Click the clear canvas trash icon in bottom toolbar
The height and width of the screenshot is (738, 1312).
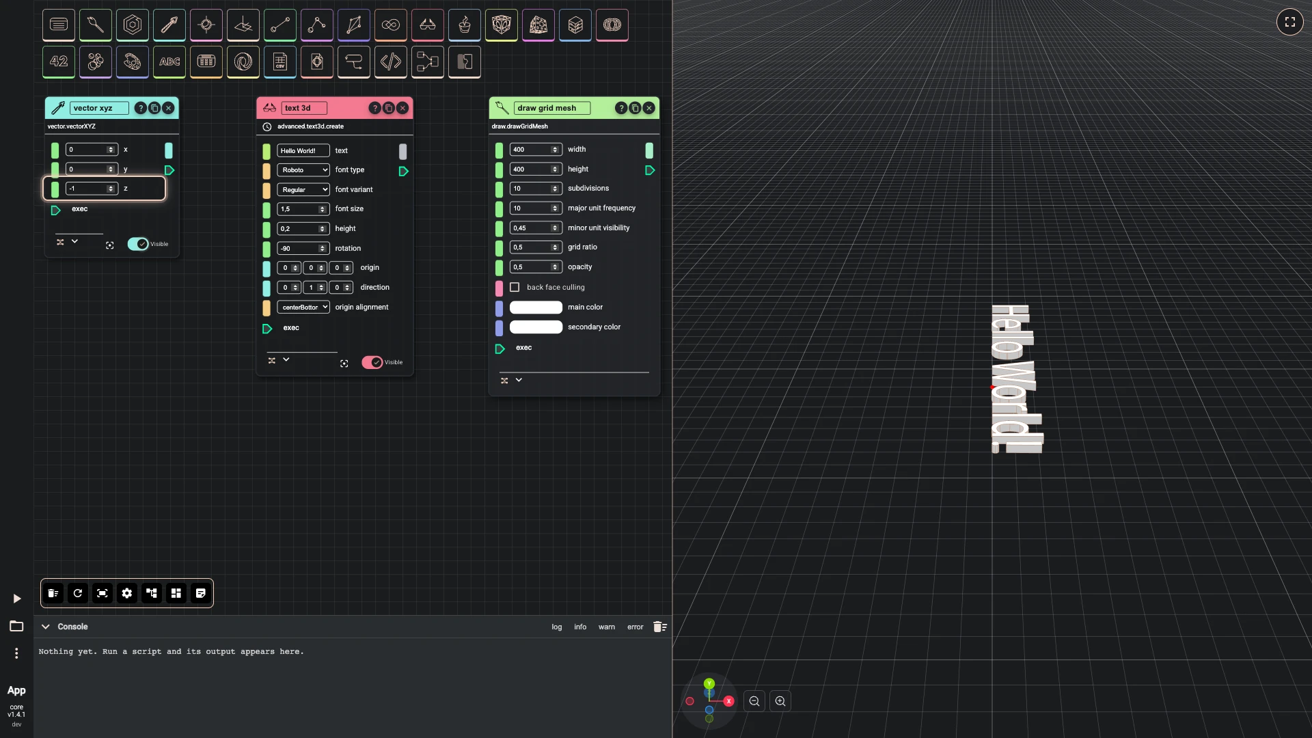[x=53, y=593]
